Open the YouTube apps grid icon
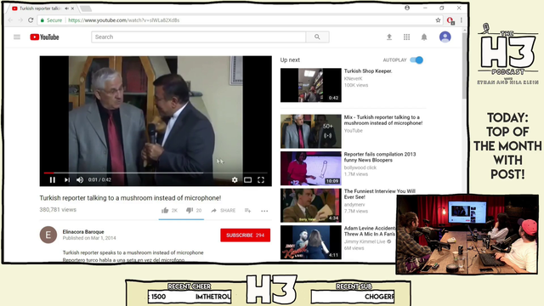This screenshot has height=306, width=544. (406, 37)
